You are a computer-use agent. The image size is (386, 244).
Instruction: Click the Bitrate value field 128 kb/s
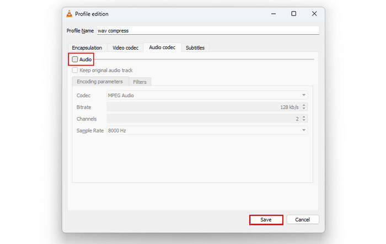pyautogui.click(x=204, y=107)
